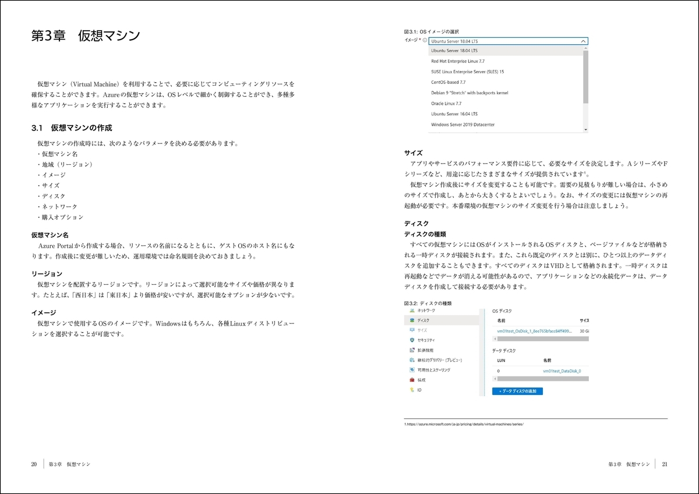Open セキュリティ in the side menu
Screen dimensions: 699x494
(426, 340)
